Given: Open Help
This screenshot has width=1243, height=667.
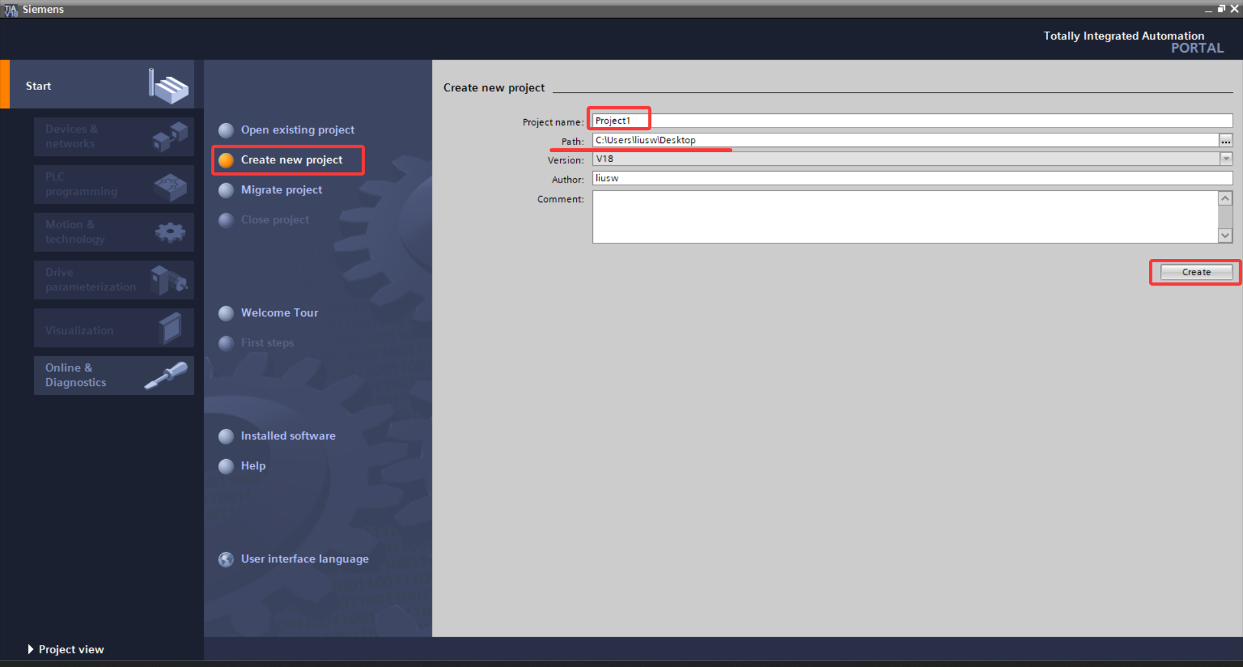Looking at the screenshot, I should (x=253, y=466).
